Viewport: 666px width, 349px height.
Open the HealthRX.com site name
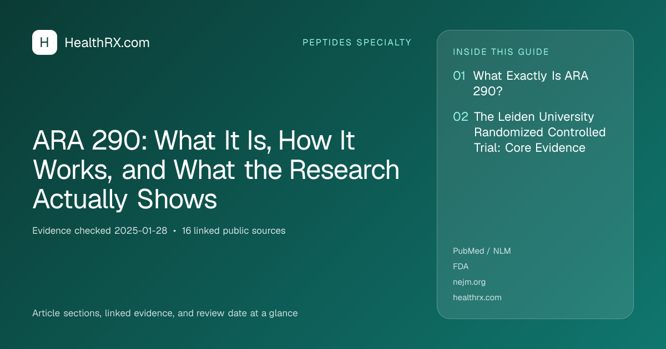pos(107,43)
